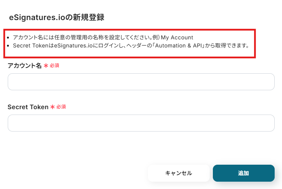The height and width of the screenshot is (189, 282).
Task: Click the アカウント名 input field
Action: 141,82
